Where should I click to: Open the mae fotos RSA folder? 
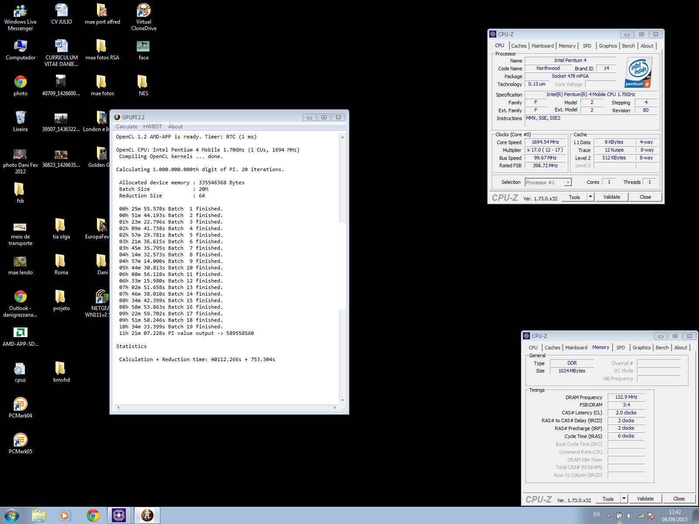[x=102, y=50]
